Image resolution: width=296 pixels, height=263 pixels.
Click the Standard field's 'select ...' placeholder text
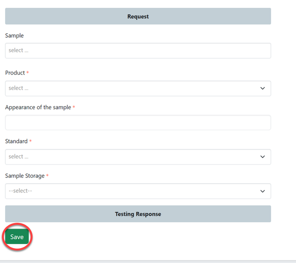click(19, 156)
